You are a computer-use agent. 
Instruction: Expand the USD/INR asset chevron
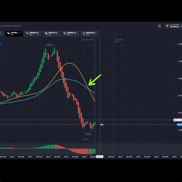(20, 33)
